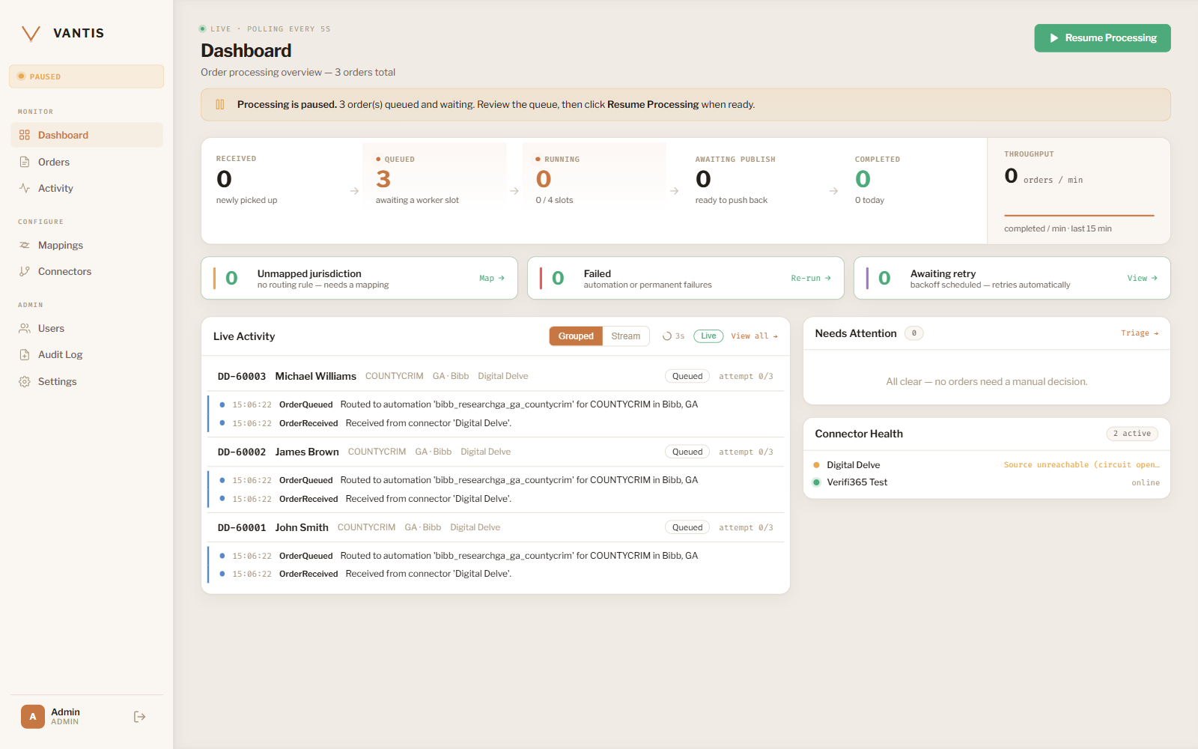
Task: Click the Verifi365 Test green status dot
Action: coord(816,482)
